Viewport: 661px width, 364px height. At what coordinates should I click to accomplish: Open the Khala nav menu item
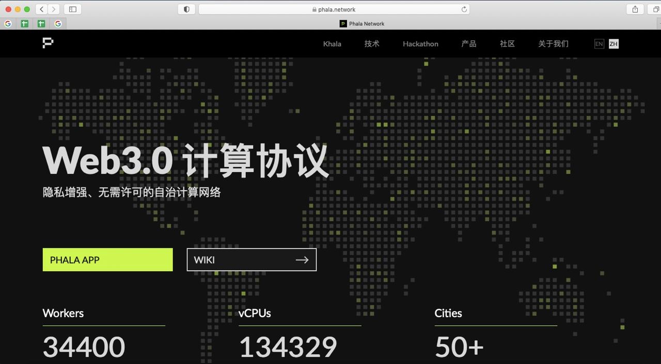point(332,44)
